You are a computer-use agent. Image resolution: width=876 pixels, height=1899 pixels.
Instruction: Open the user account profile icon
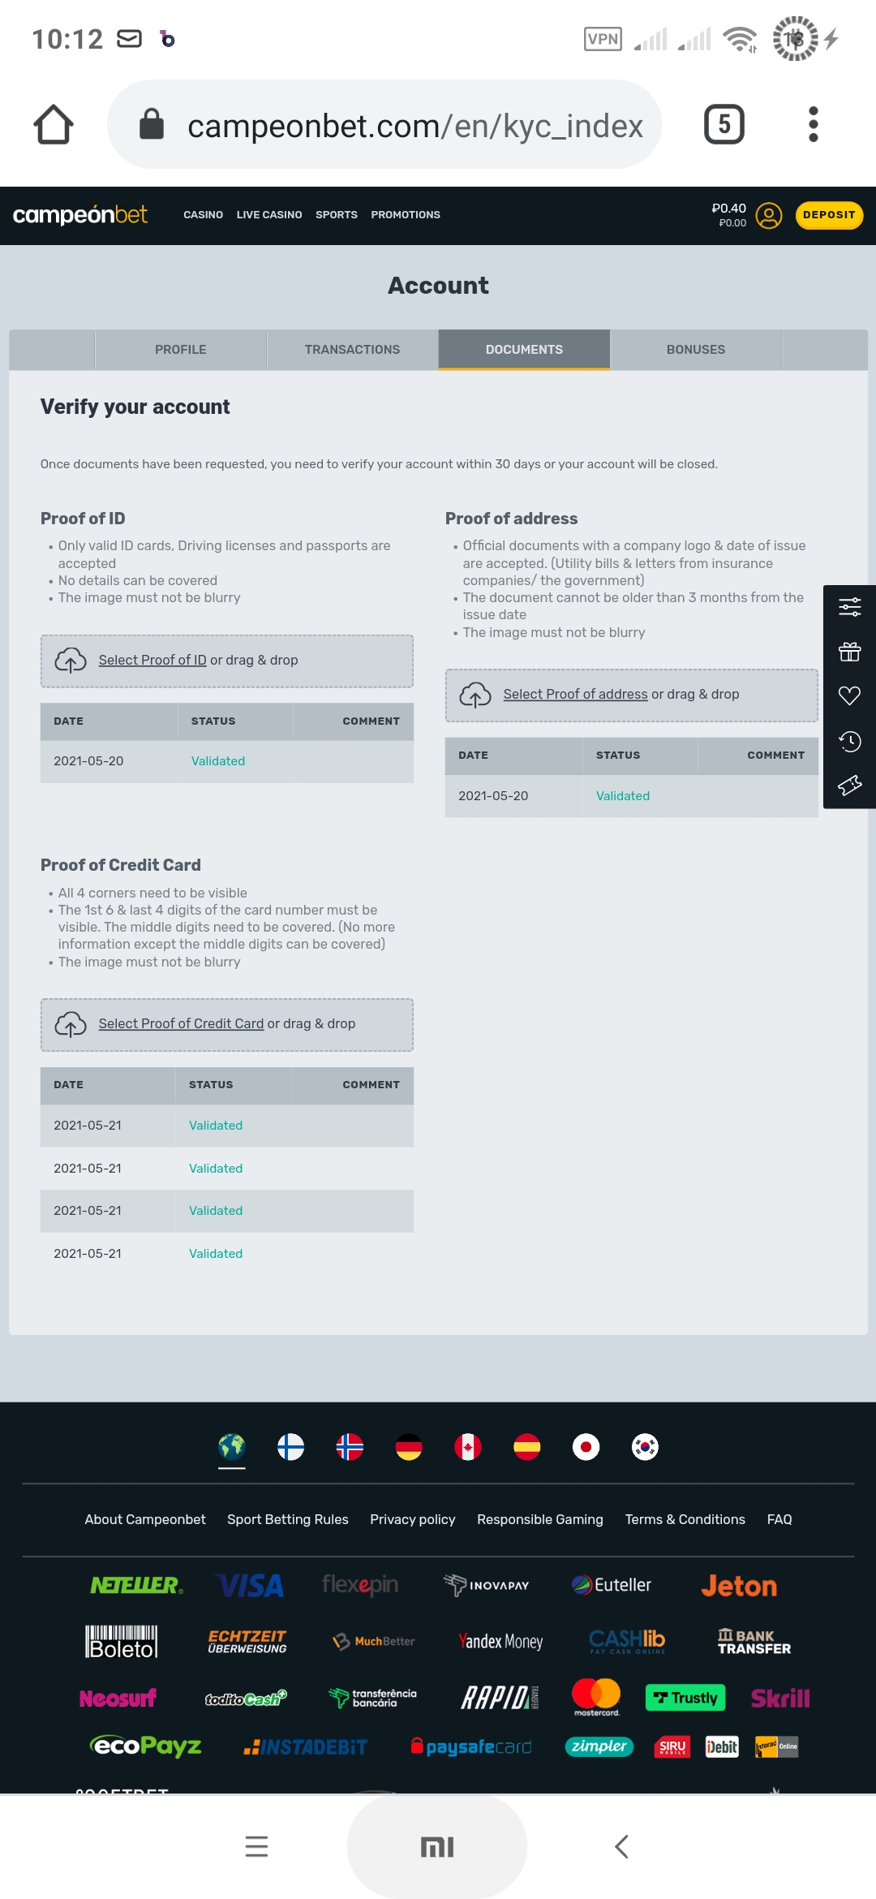click(x=768, y=215)
